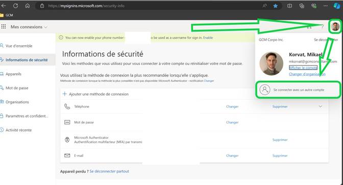
Task: Click the info icon in notification banner
Action: tap(61, 38)
